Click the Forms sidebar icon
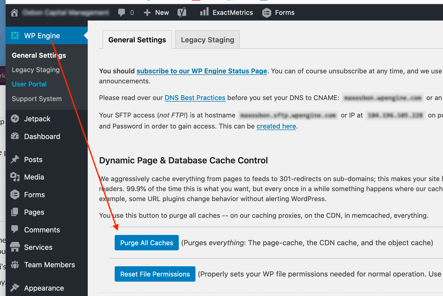This screenshot has width=443, height=296. pos(15,195)
